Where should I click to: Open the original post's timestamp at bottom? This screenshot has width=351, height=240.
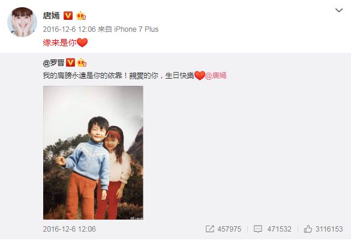(69, 229)
